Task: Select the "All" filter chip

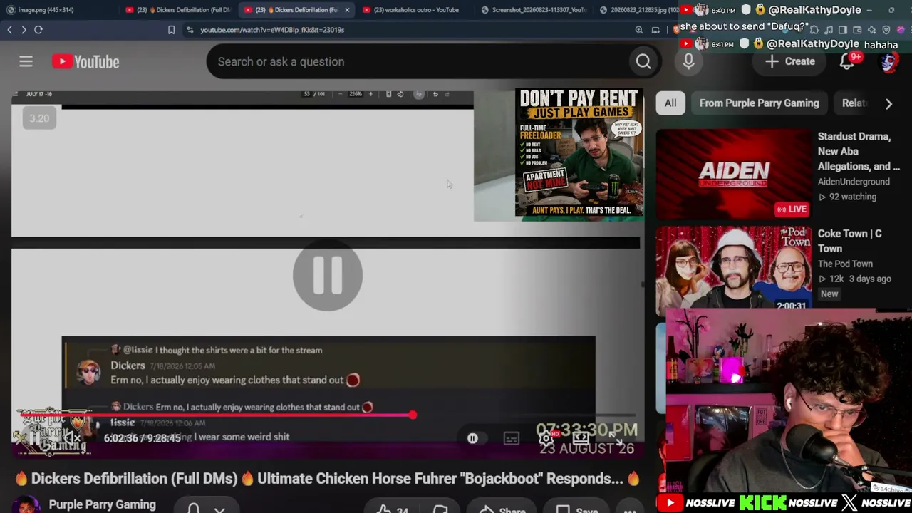Action: 670,103
